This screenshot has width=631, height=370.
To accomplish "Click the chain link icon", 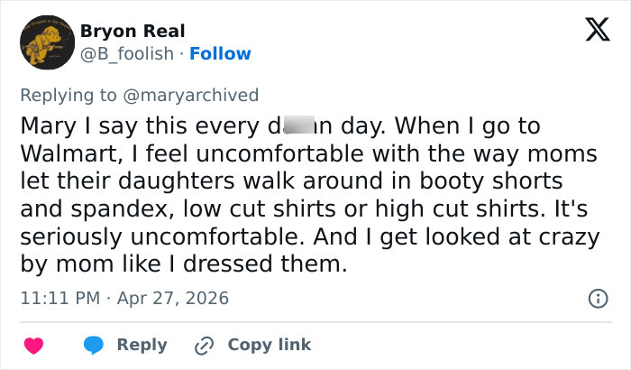I will tap(204, 346).
